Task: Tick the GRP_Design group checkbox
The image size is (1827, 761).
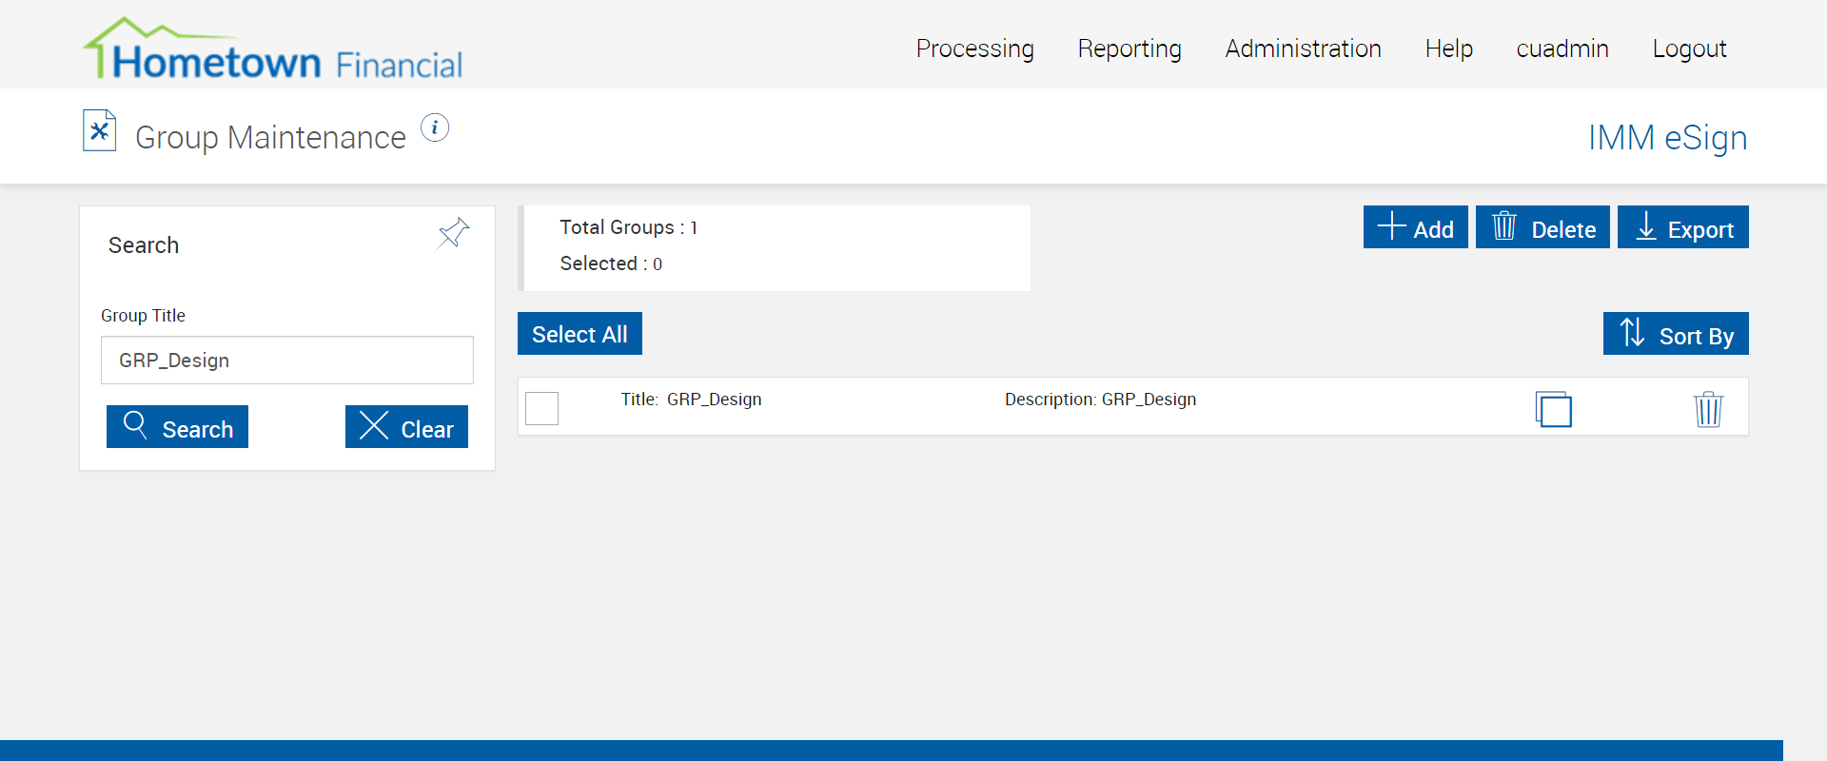Action: [x=542, y=408]
